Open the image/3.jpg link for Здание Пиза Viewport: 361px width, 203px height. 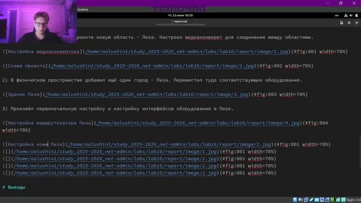pyautogui.click(x=147, y=94)
